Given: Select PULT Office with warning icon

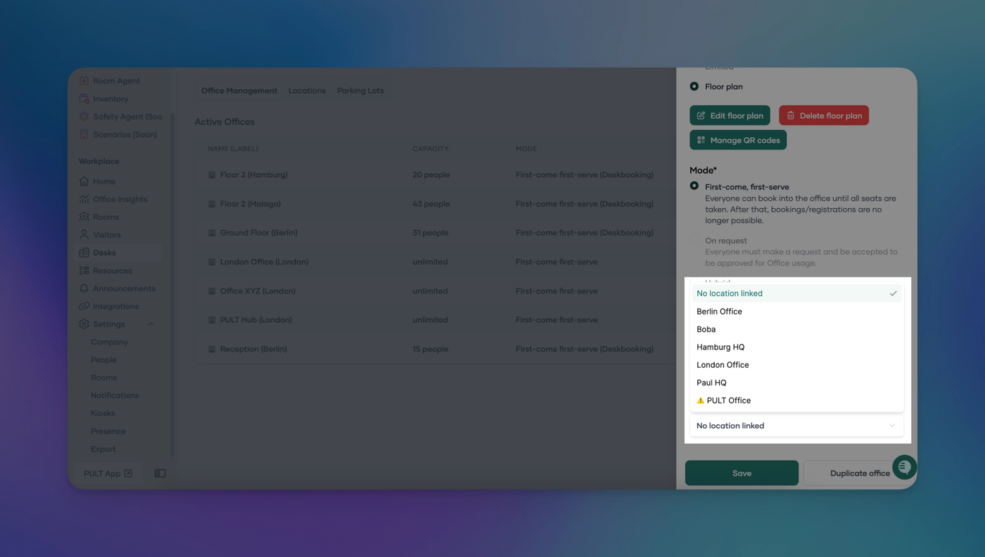Looking at the screenshot, I should pos(728,400).
